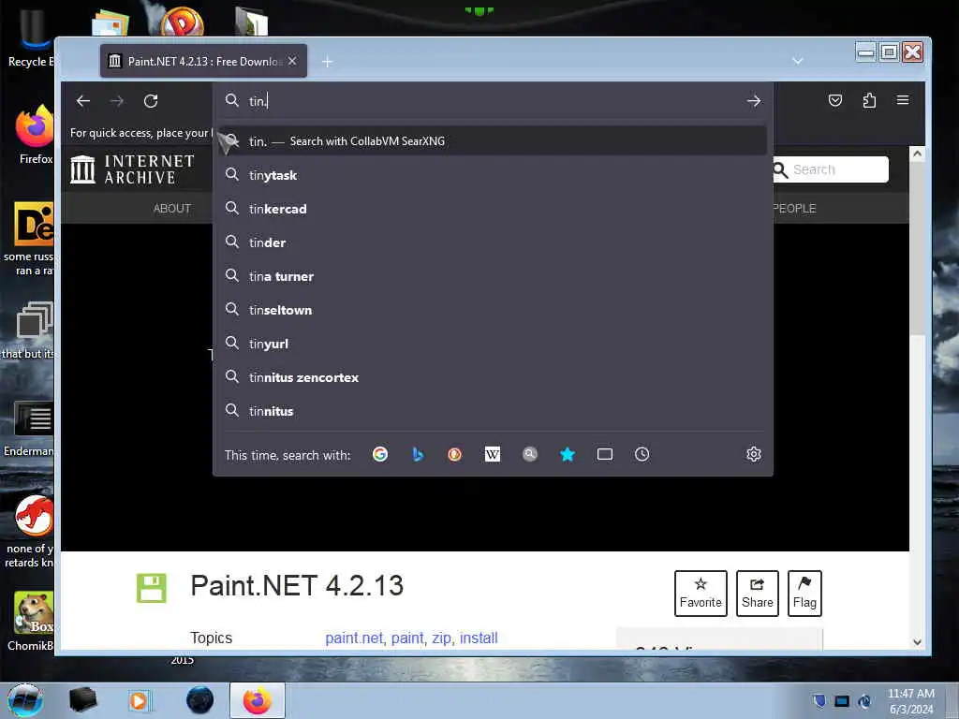This screenshot has width=959, height=719.
Task: Search only history with the clock icon
Action: pyautogui.click(x=642, y=454)
